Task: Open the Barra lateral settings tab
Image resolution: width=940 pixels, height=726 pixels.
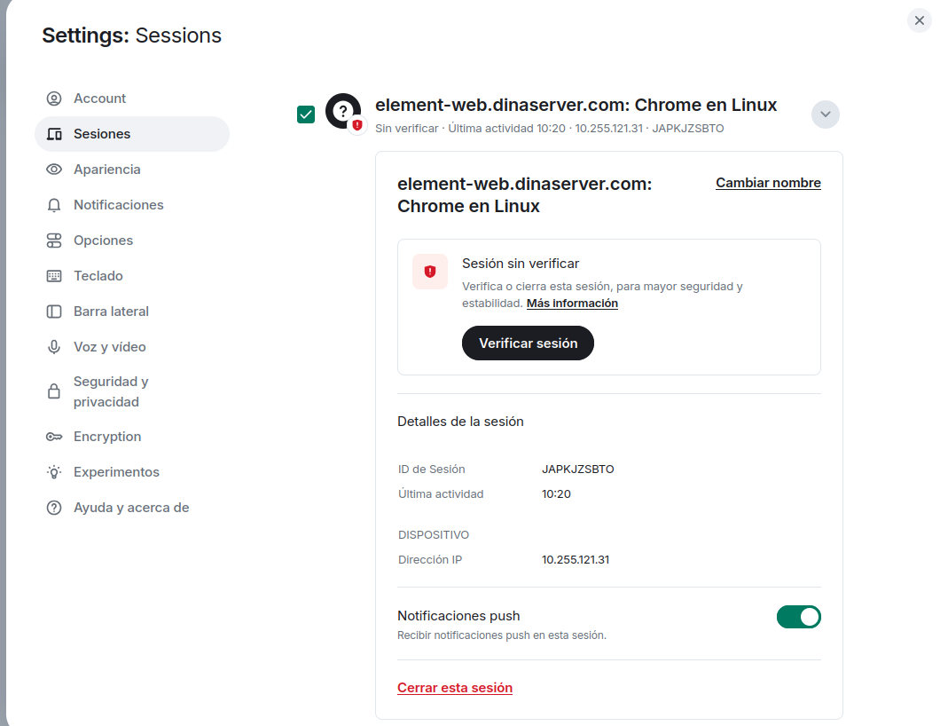Action: pos(111,312)
